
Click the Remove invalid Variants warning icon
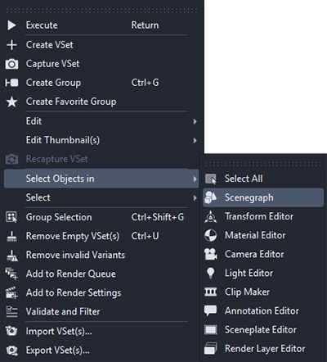click(x=11, y=255)
